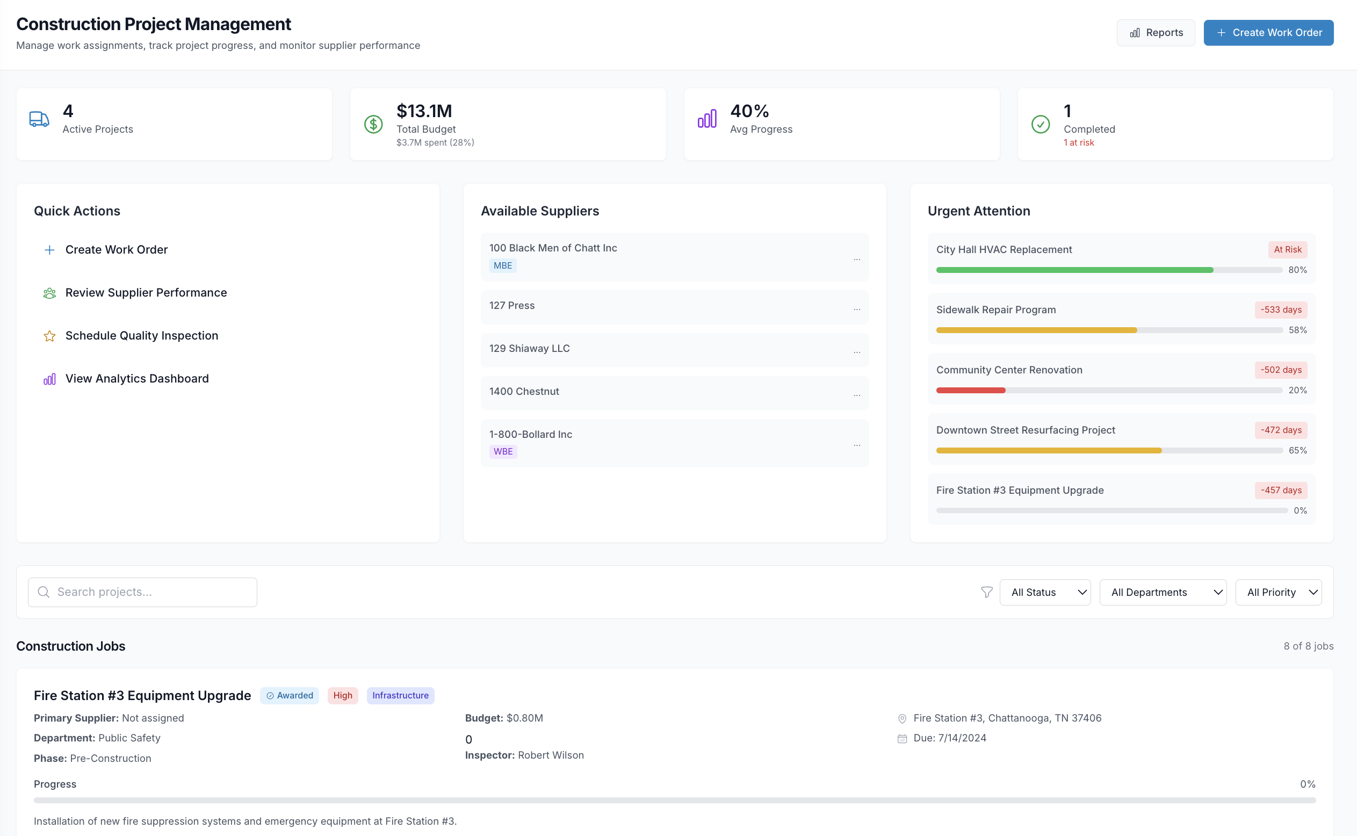
Task: Select Create Work Order under Quick Actions
Action: (116, 249)
